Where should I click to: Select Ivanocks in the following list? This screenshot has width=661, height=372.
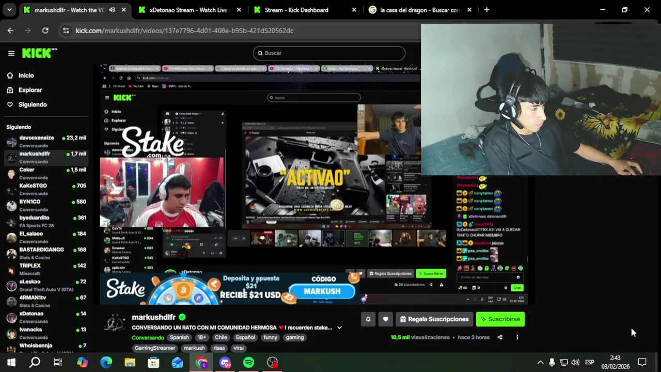(x=46, y=333)
